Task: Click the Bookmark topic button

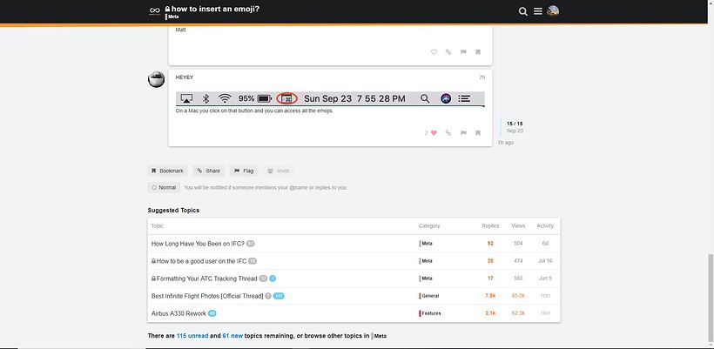Action: tap(167, 171)
